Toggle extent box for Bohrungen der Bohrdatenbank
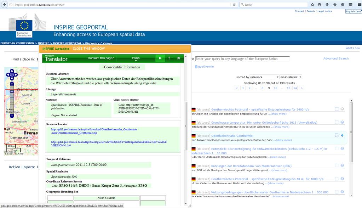 [337, 165]
